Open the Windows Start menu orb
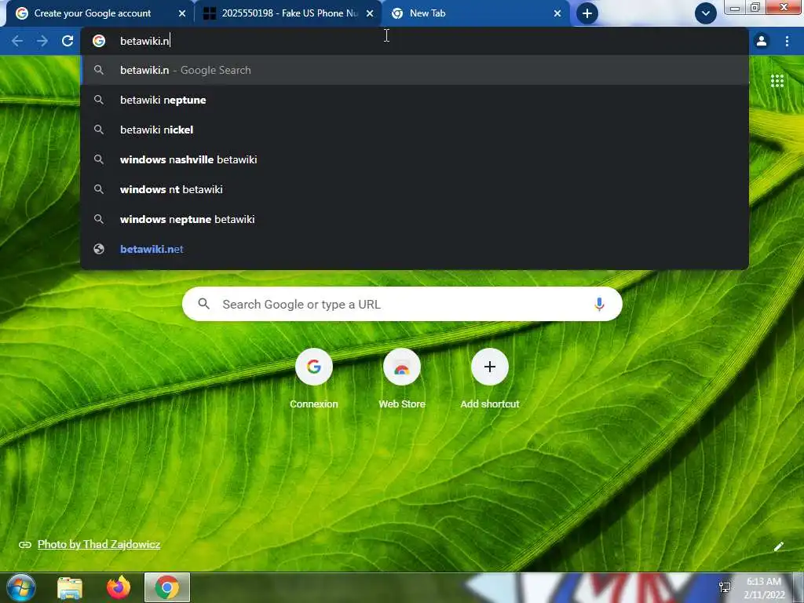 pos(21,587)
